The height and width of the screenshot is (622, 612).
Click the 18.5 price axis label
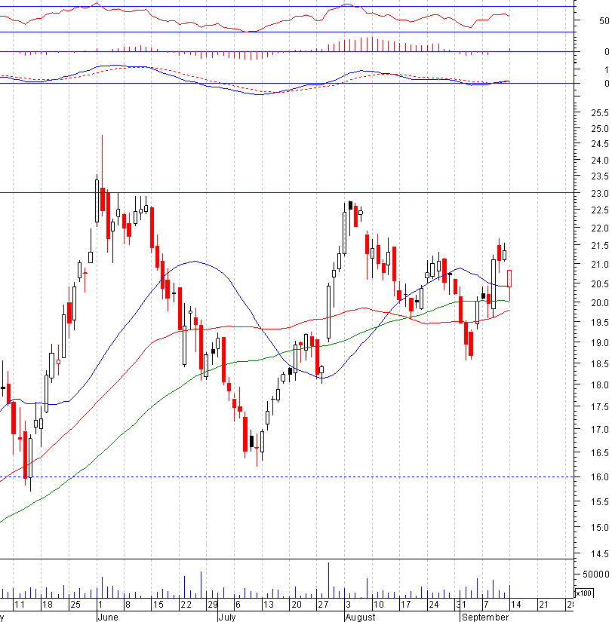(600, 364)
